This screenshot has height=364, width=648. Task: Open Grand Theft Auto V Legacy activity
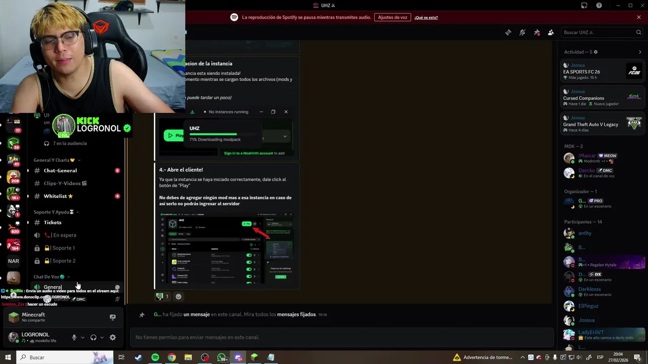(602, 124)
